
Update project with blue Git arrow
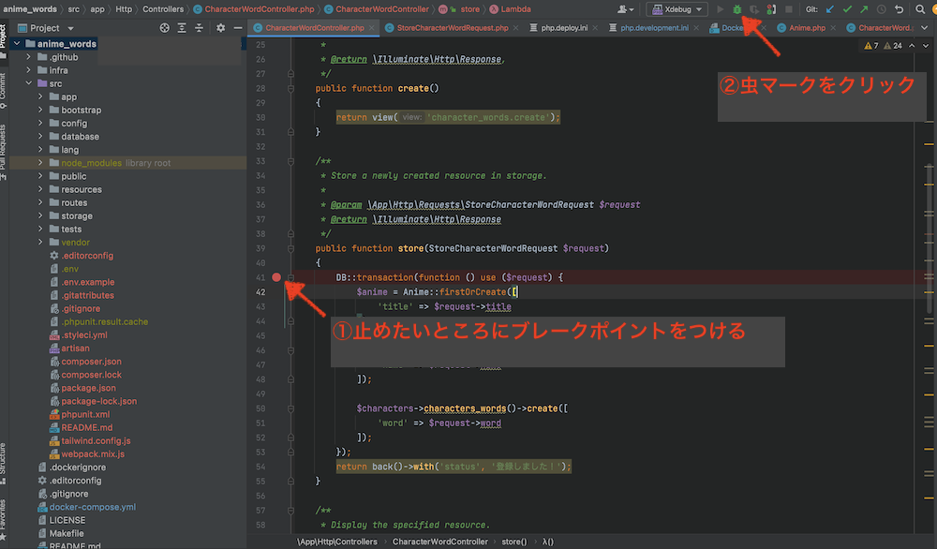[x=830, y=9]
